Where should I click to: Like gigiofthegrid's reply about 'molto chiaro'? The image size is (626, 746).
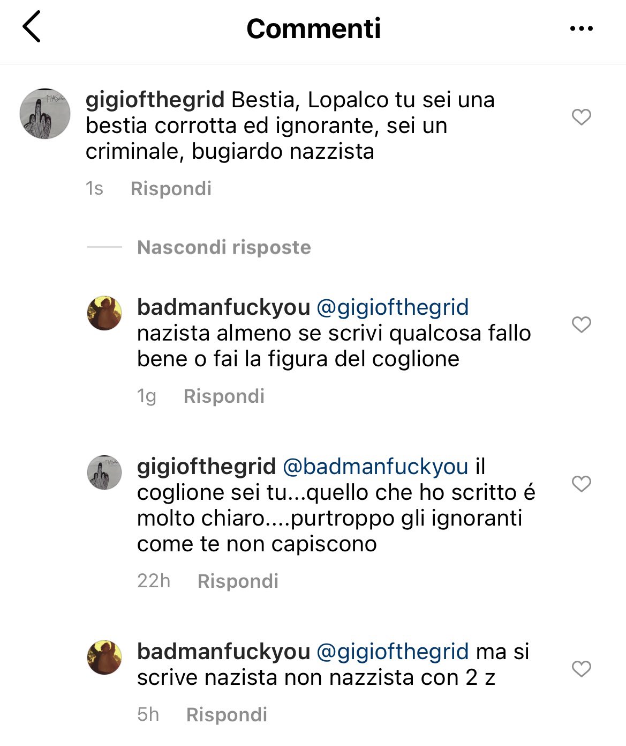click(582, 483)
